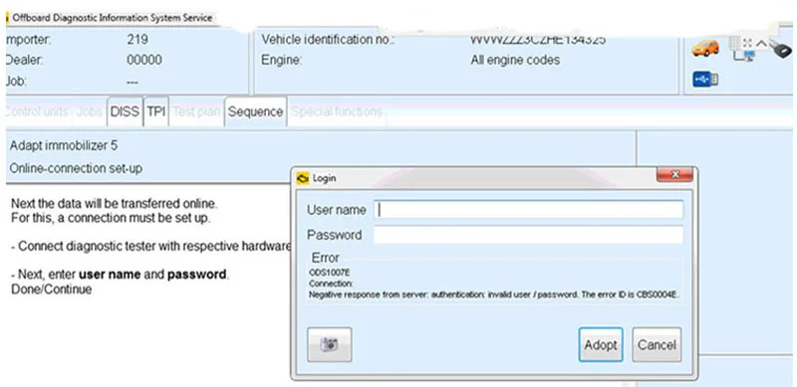Click the negative response from server message
Screen dimensions: 797x387
(x=494, y=294)
